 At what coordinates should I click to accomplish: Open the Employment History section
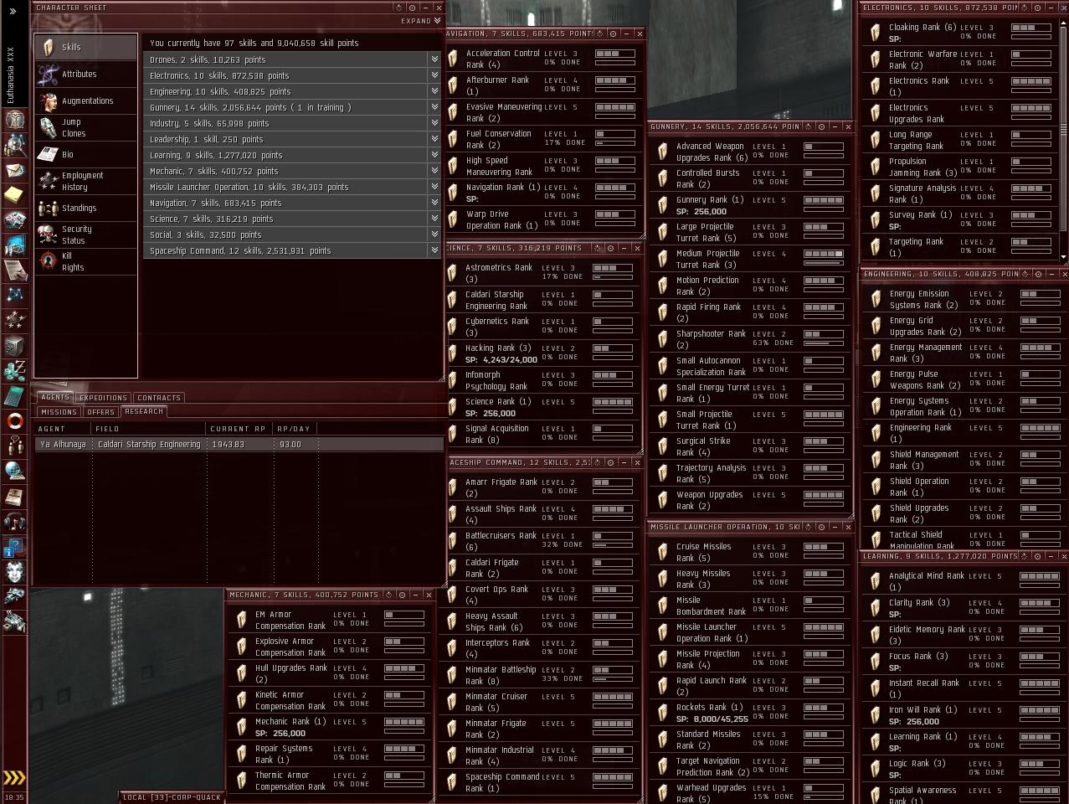click(85, 181)
